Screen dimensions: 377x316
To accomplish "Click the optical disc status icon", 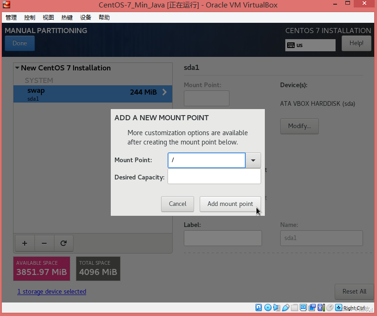I will coord(268,308).
